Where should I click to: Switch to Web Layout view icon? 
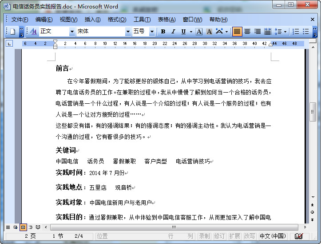point(16,227)
